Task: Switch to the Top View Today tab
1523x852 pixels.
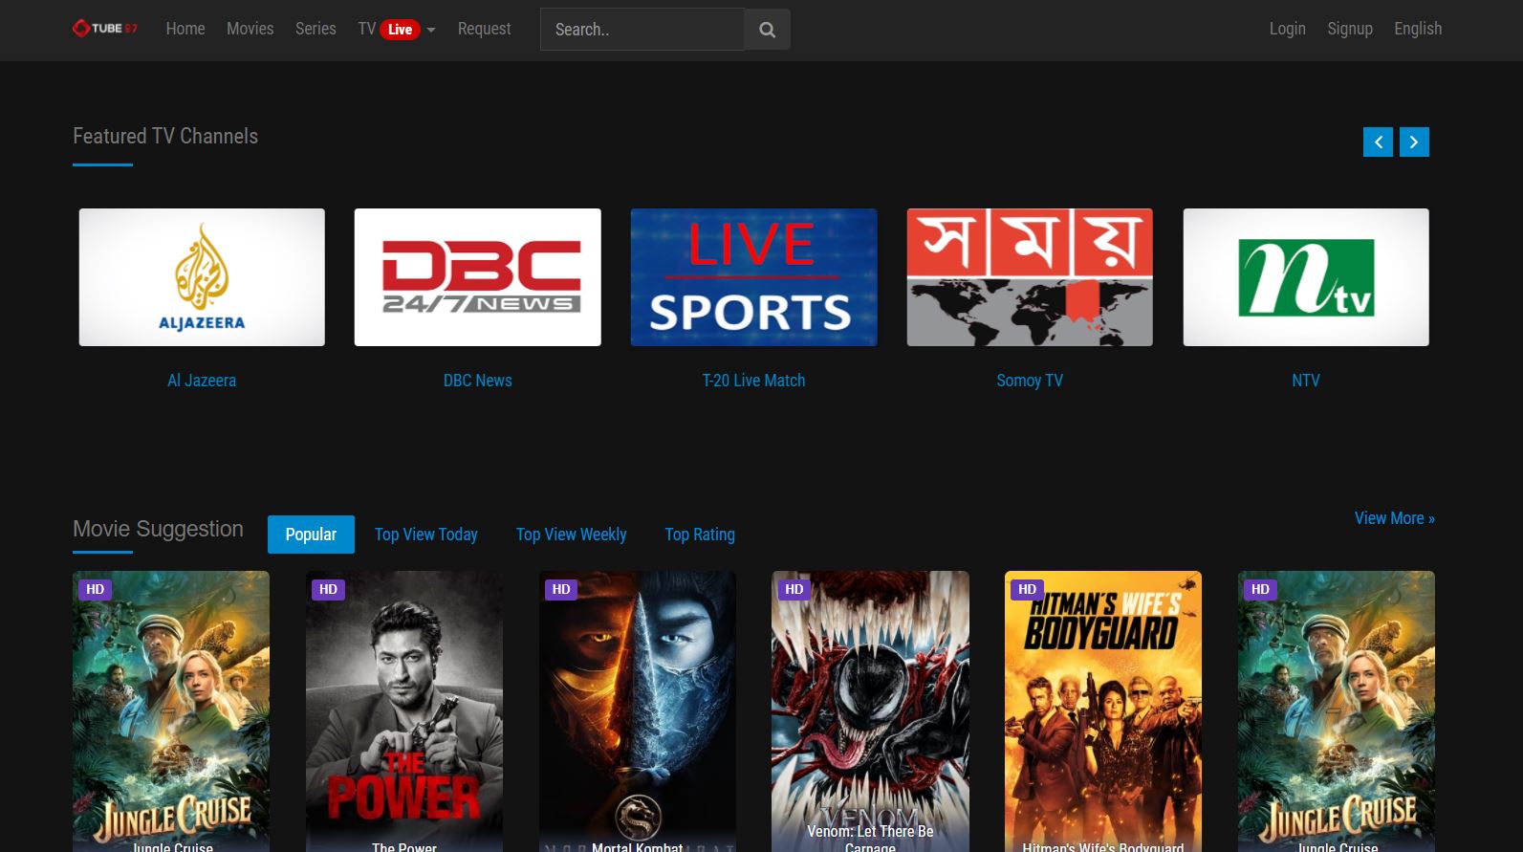Action: 426,535
